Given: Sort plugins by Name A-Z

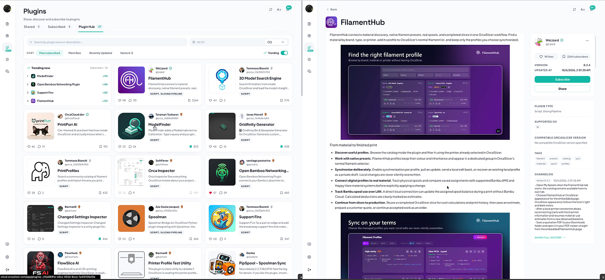Looking at the screenshot, I should click(127, 53).
